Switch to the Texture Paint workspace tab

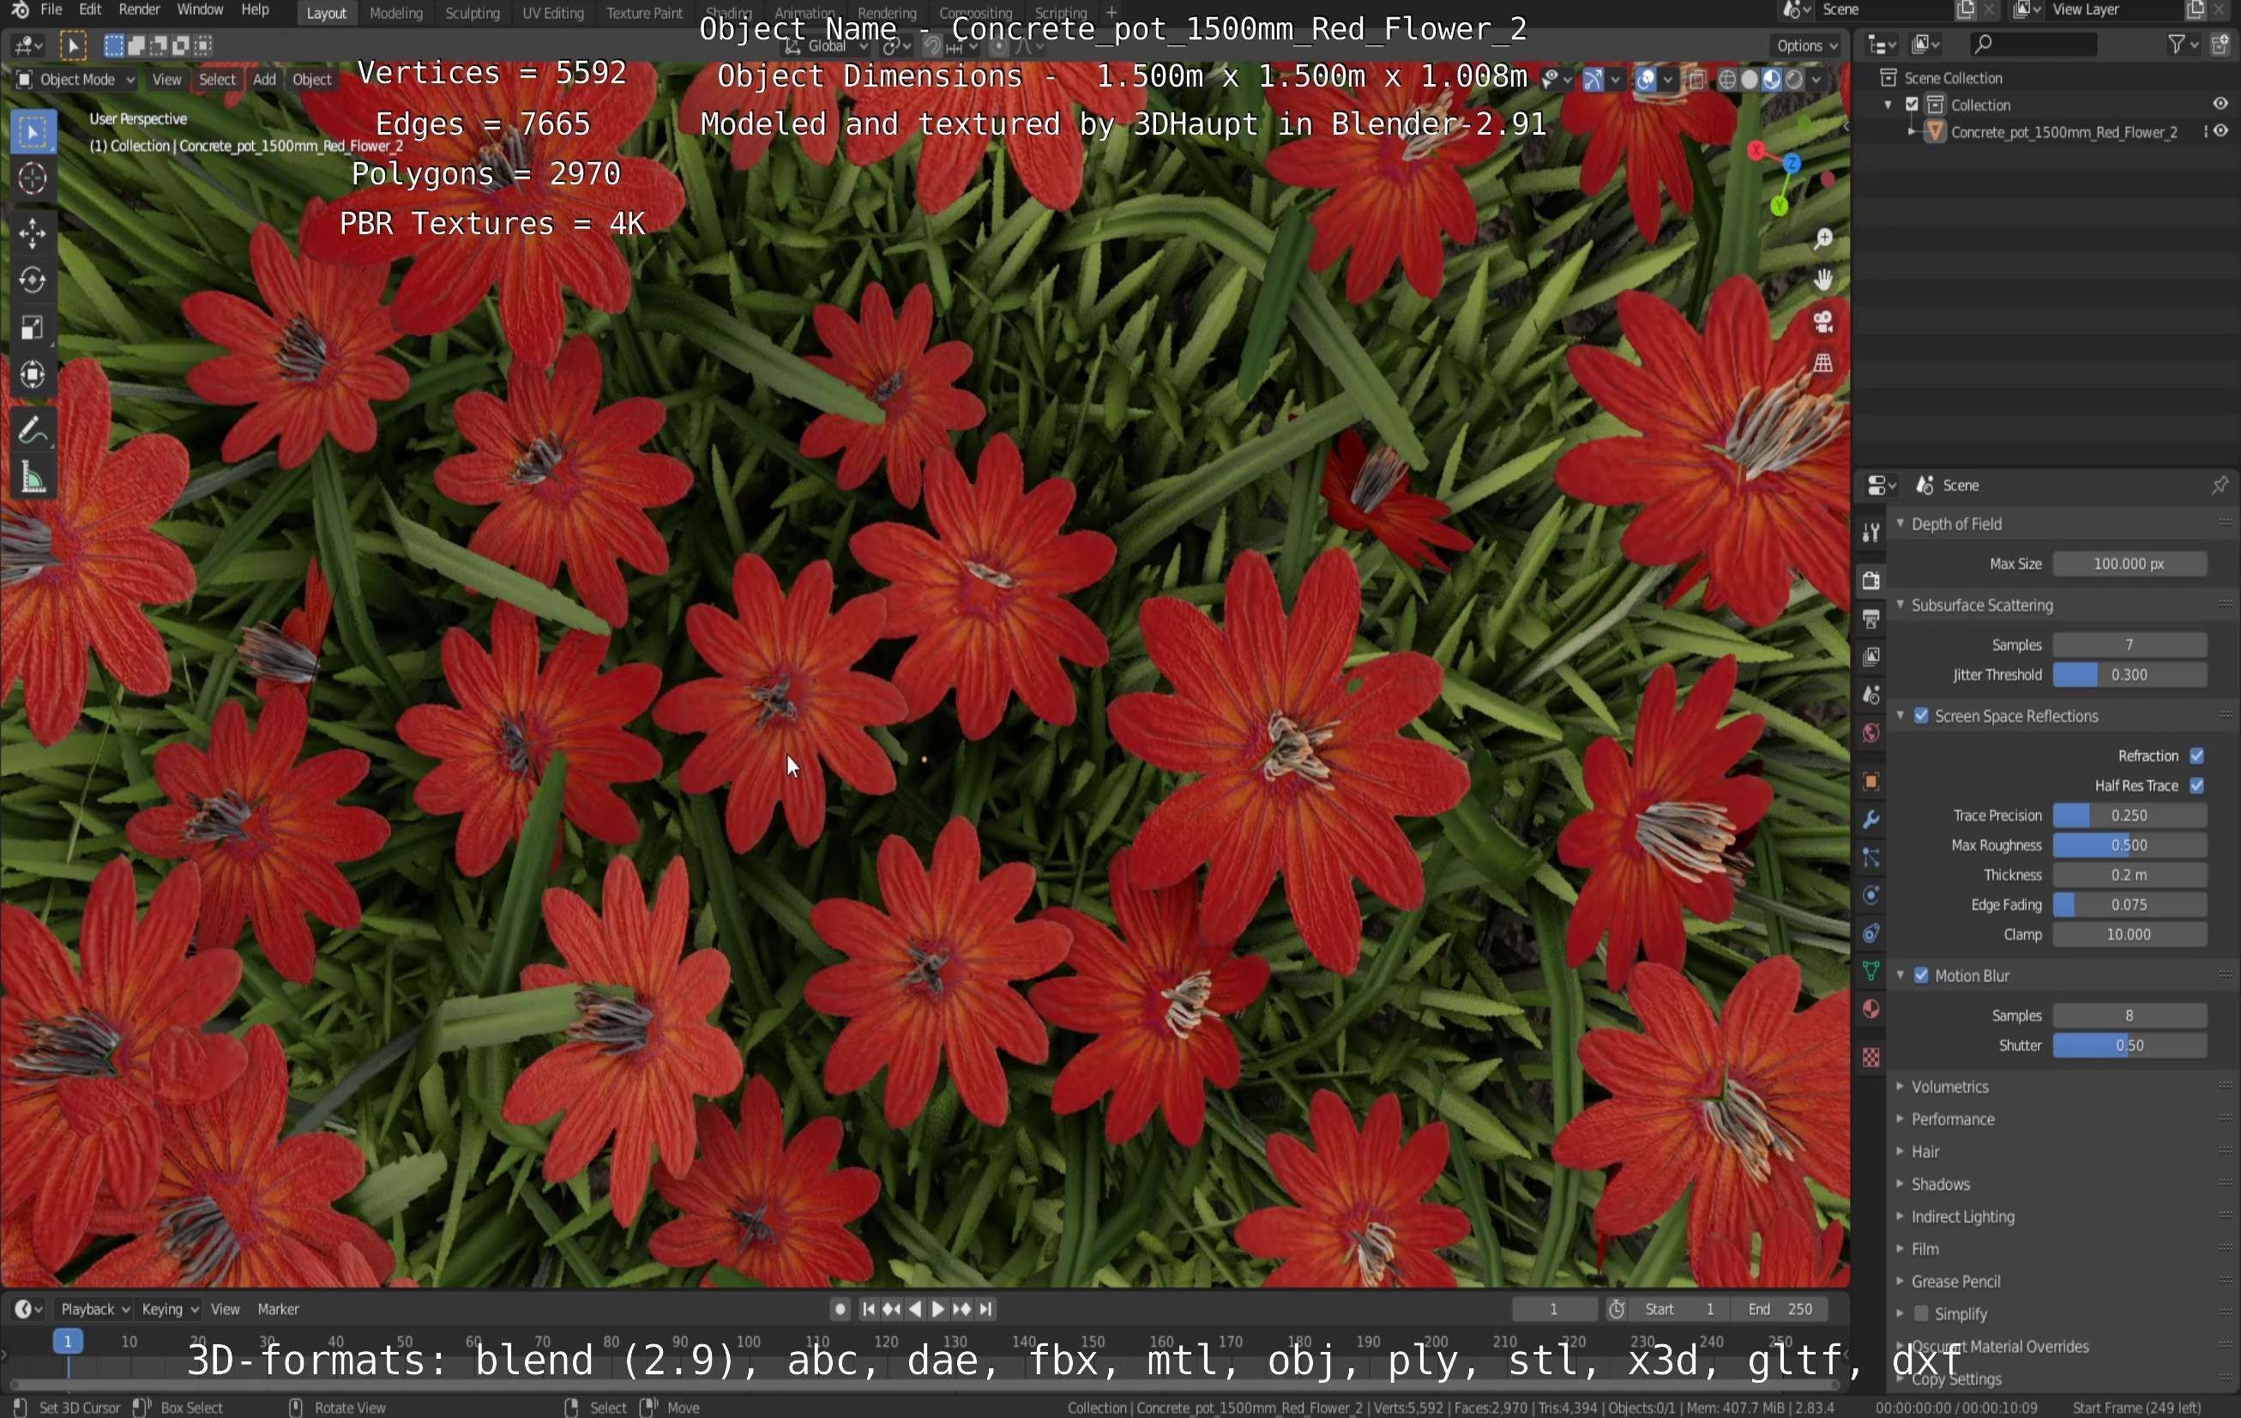(644, 13)
